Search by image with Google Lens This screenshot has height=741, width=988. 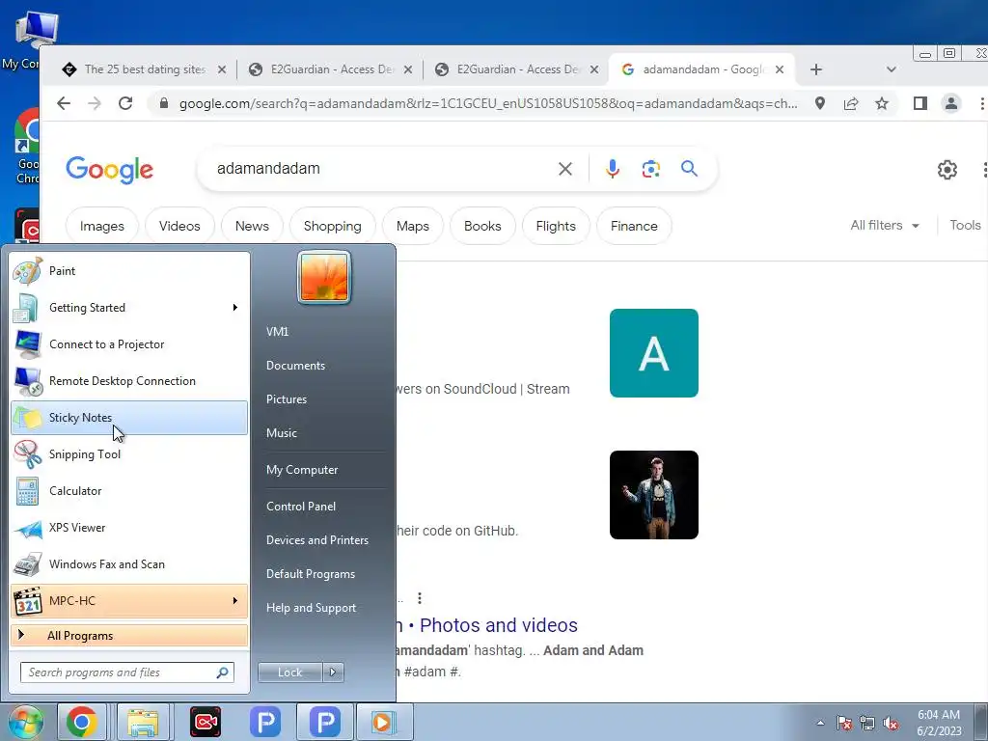pyautogui.click(x=651, y=169)
